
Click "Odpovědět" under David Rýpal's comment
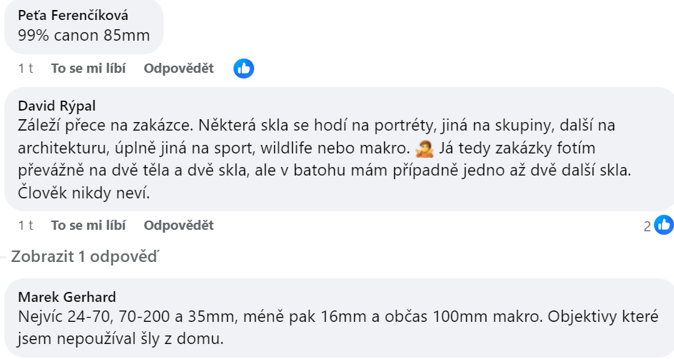(x=178, y=226)
